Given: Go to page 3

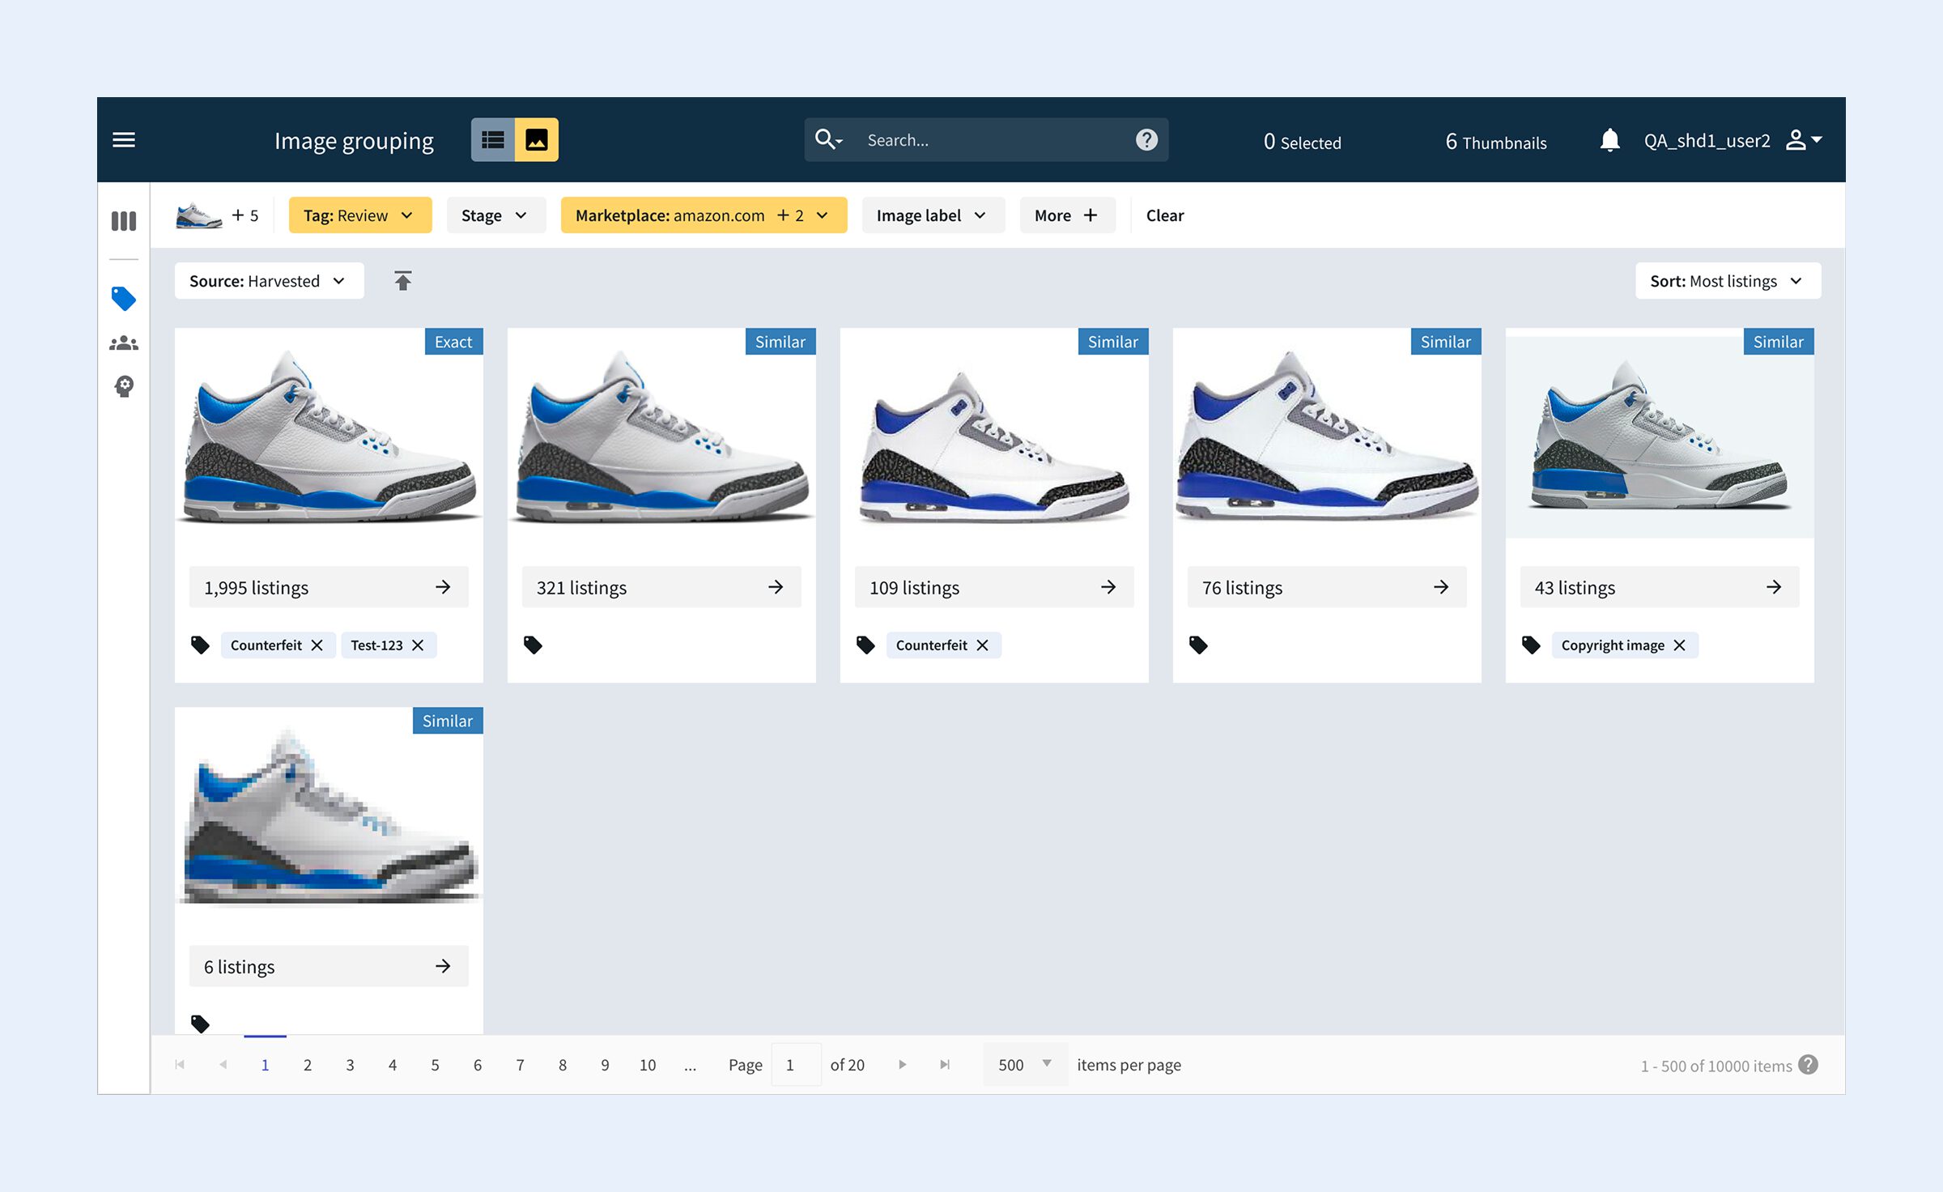Looking at the screenshot, I should [x=350, y=1065].
